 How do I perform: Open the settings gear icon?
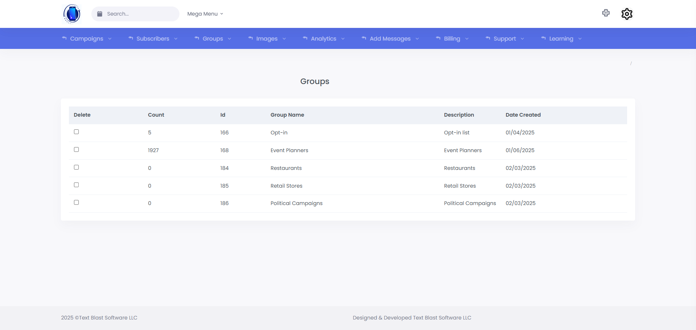[x=627, y=14]
